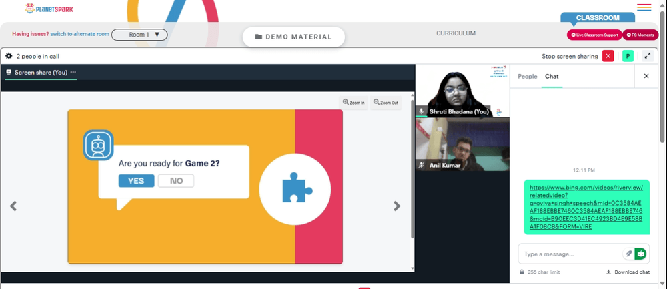Click the 12:11 PM chat timestamp
The height and width of the screenshot is (289, 667).
[584, 170]
